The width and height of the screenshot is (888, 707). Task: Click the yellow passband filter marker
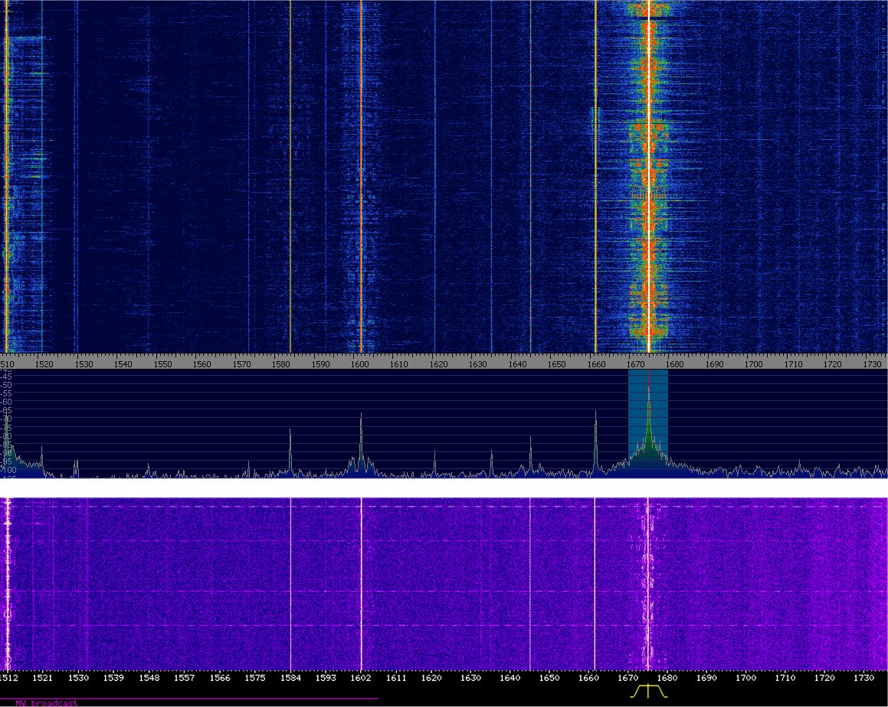pos(648,691)
